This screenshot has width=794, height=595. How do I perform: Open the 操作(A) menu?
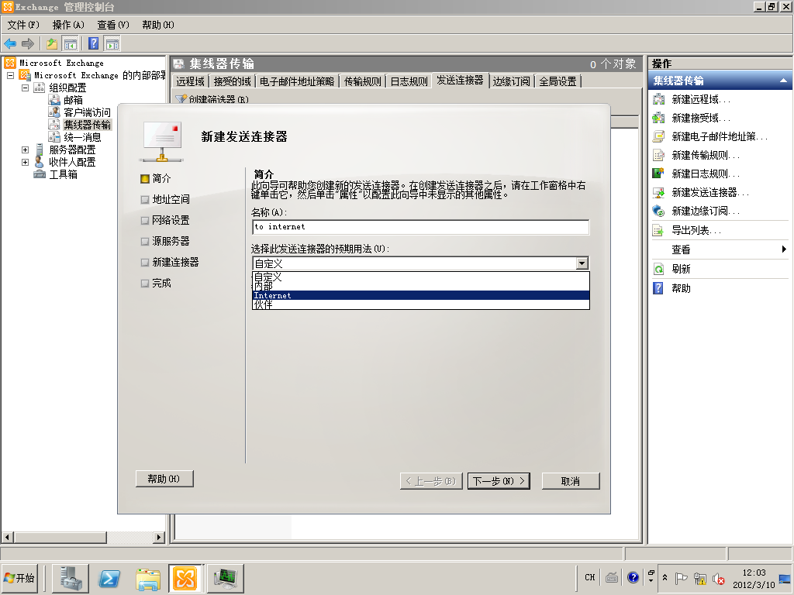(68, 25)
